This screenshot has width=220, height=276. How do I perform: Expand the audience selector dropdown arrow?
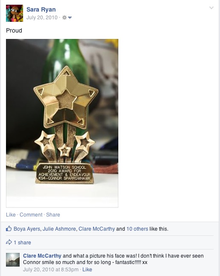pos(70,18)
